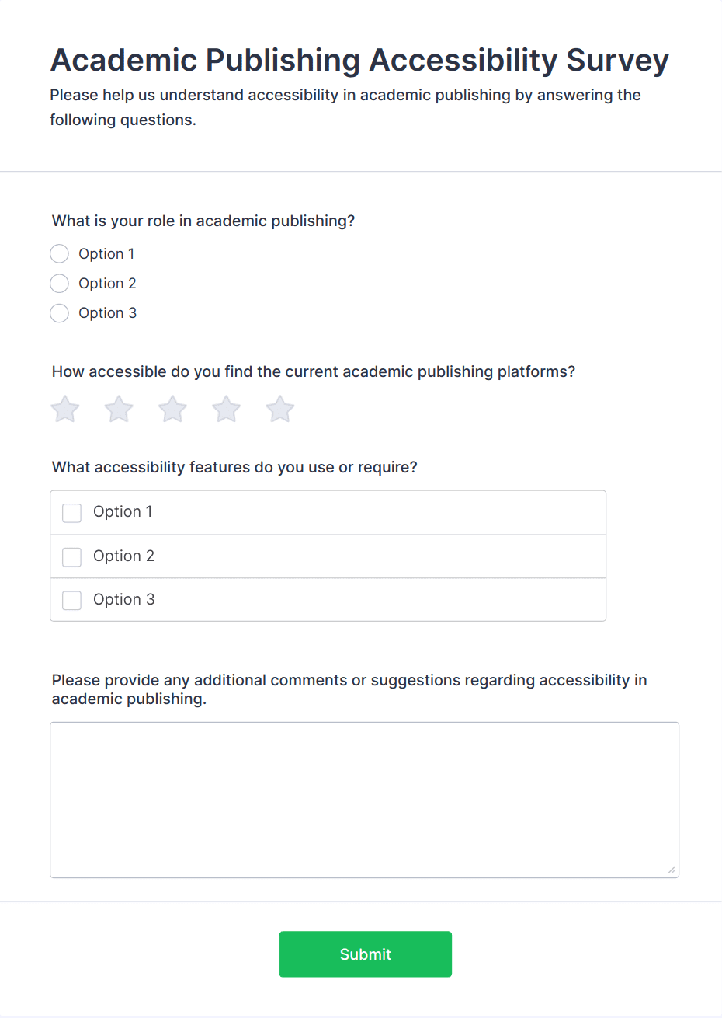Give a four-star accessibility rating

click(227, 409)
